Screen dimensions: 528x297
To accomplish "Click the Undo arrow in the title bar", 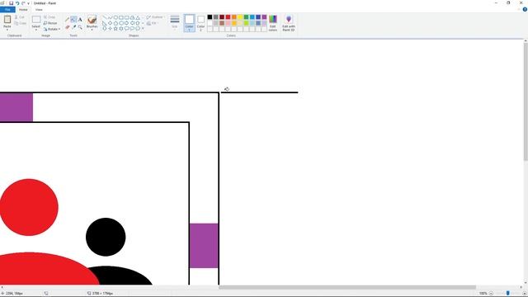I will (x=17, y=3).
